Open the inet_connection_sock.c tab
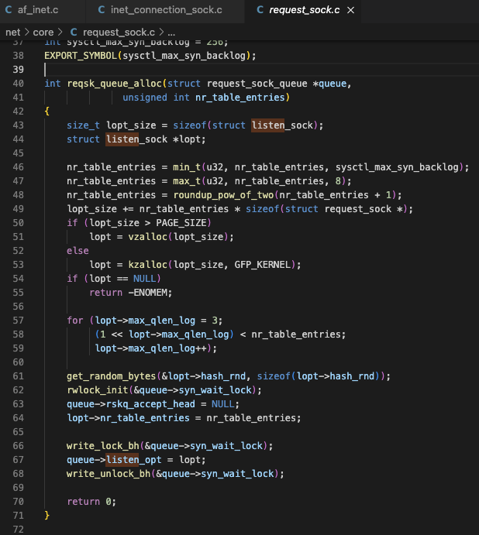 166,10
